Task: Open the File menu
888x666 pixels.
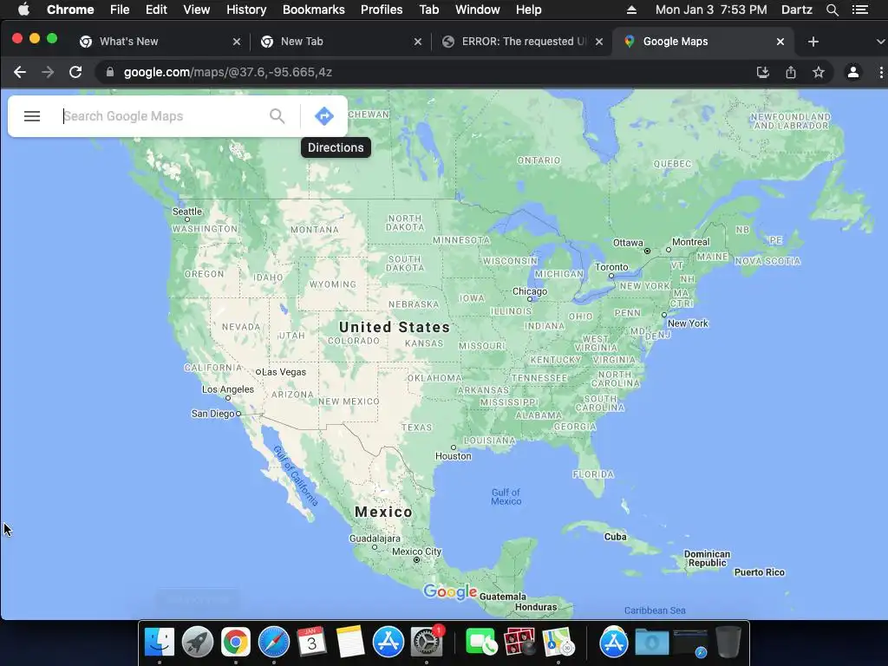Action: [x=120, y=10]
